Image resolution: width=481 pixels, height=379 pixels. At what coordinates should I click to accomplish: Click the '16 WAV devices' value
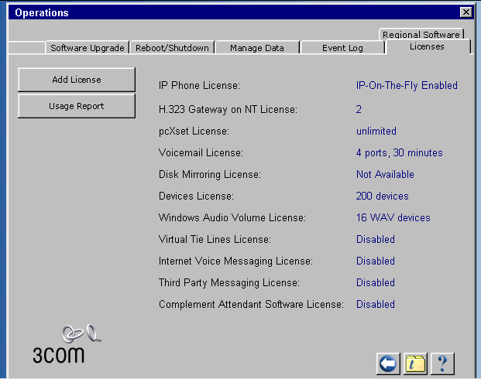(393, 218)
